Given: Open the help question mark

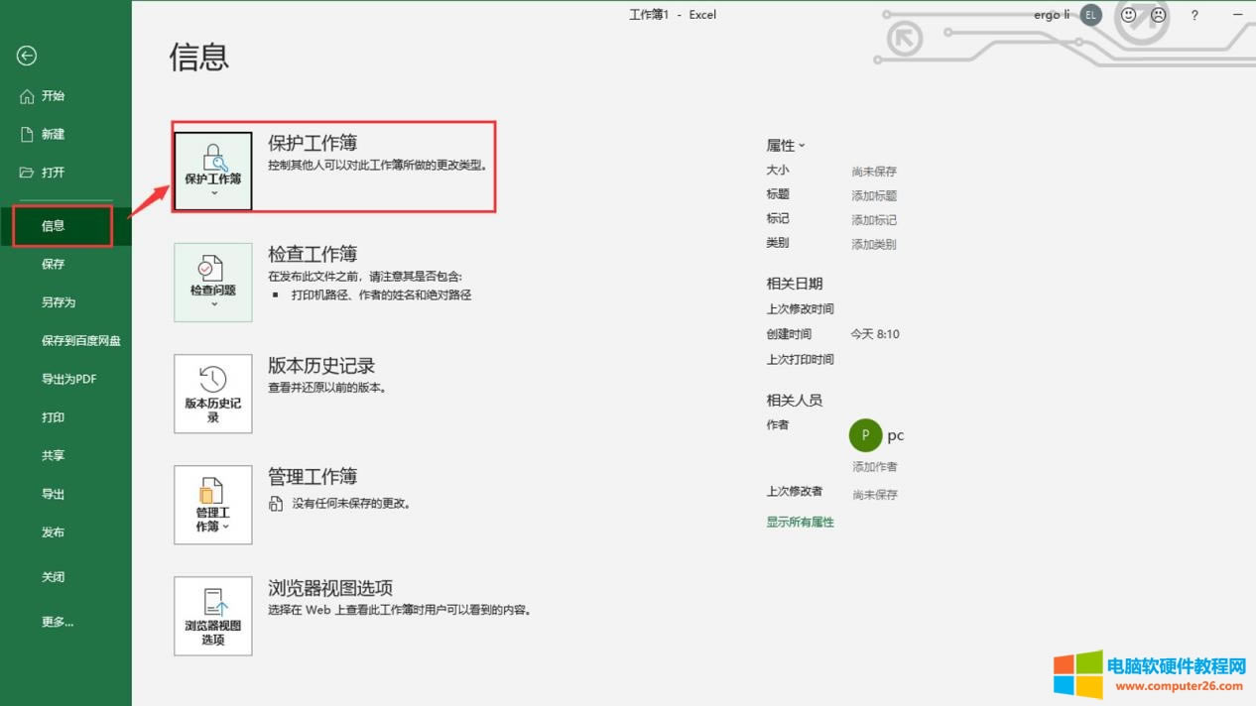Looking at the screenshot, I should point(1194,15).
